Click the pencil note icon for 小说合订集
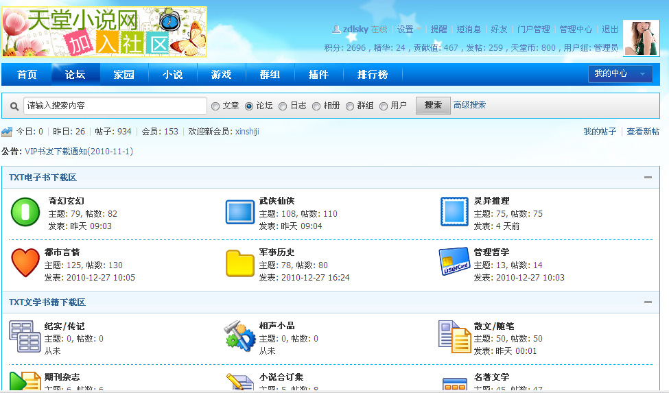 click(239, 381)
